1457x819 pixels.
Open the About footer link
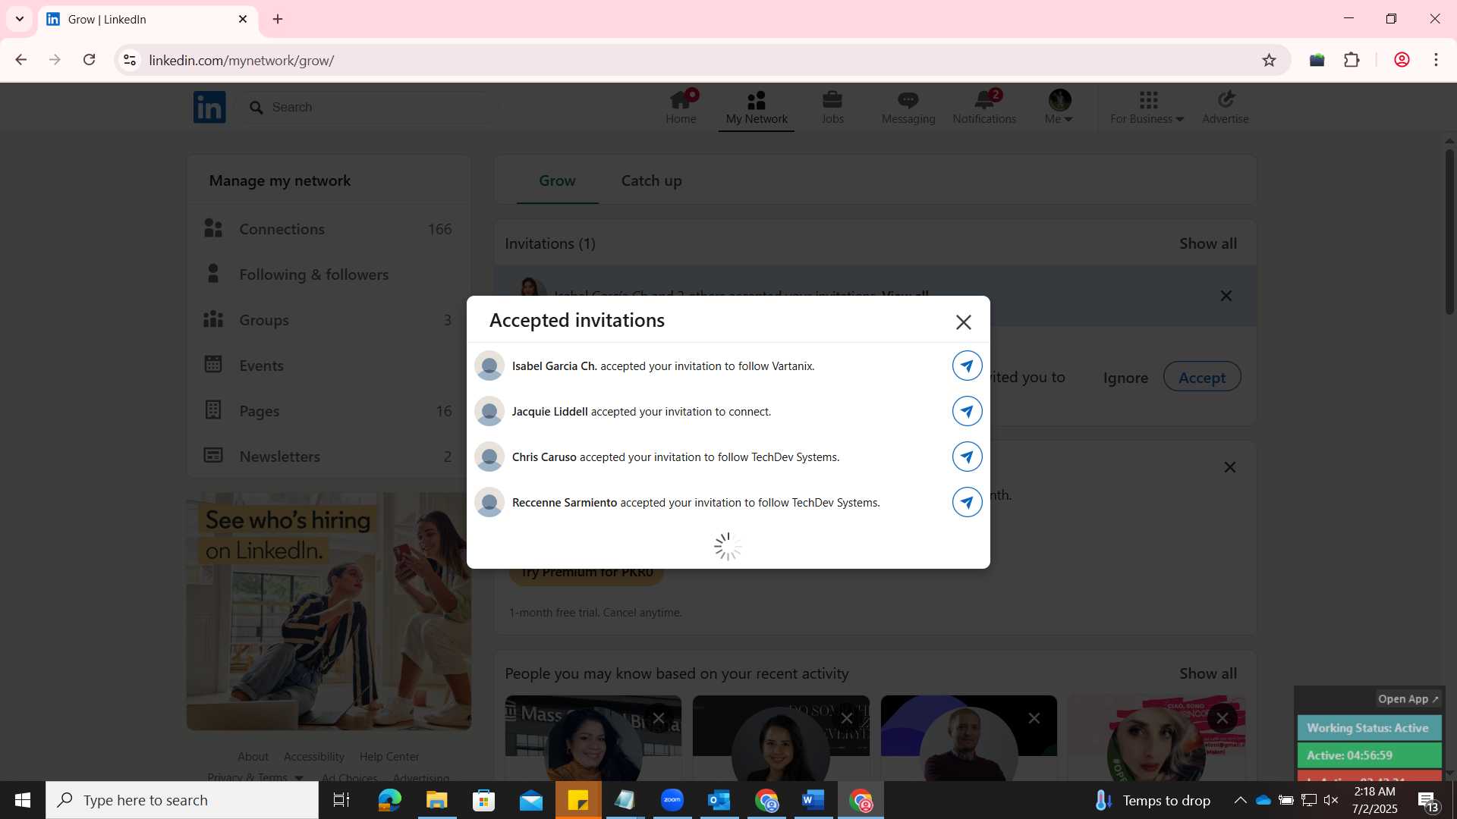click(x=253, y=757)
